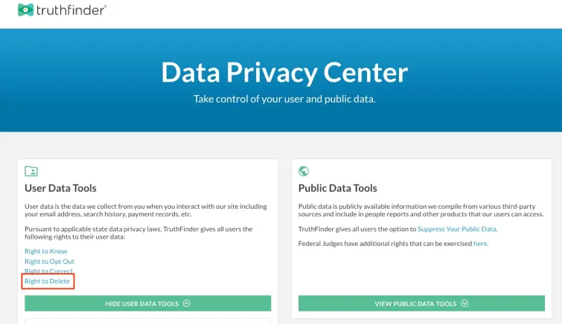Click the Data Privacy Center heading

pyautogui.click(x=284, y=72)
